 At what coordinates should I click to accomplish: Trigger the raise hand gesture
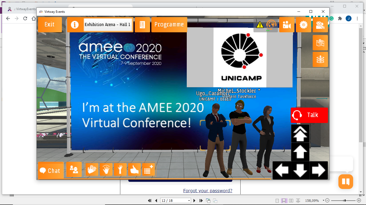120,170
